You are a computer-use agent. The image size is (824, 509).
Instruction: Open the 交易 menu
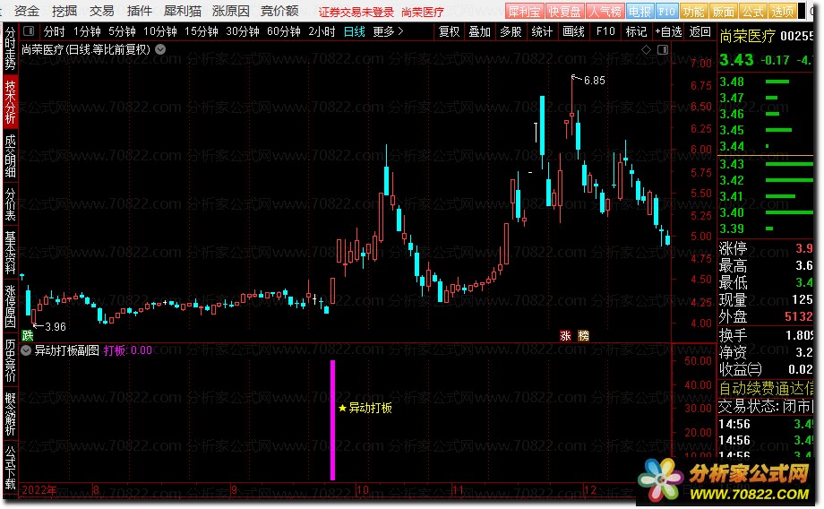(x=102, y=11)
